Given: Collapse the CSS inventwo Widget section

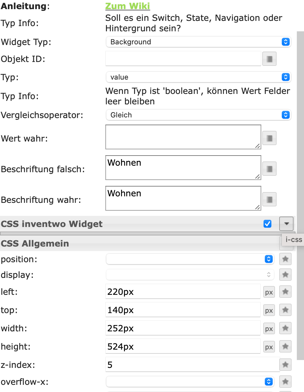Looking at the screenshot, I should 286,224.
